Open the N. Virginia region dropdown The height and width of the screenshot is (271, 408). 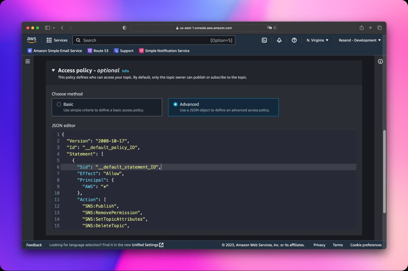[x=317, y=40]
